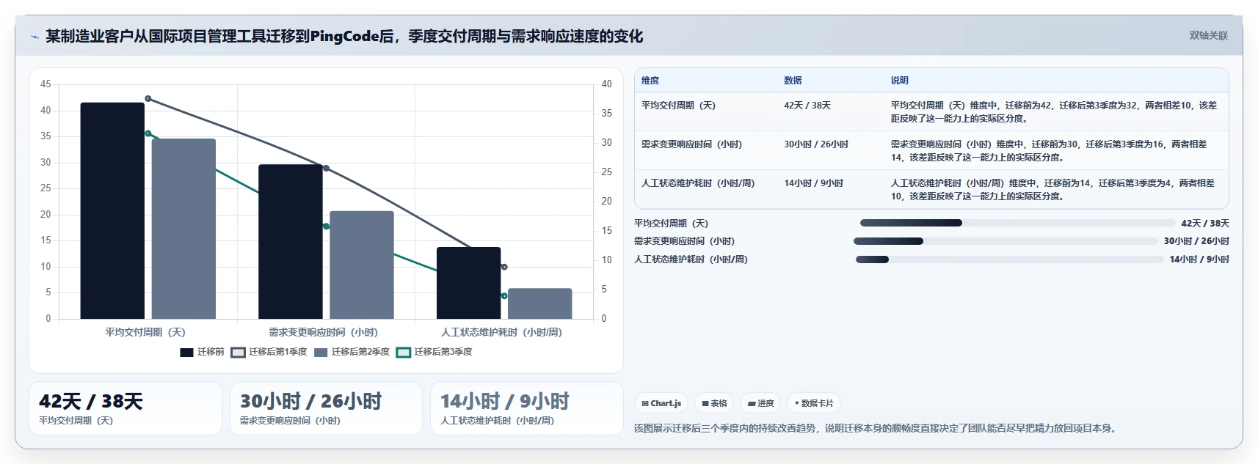
Task: Click the progress value 30小时 / 26小时
Action: point(1196,241)
